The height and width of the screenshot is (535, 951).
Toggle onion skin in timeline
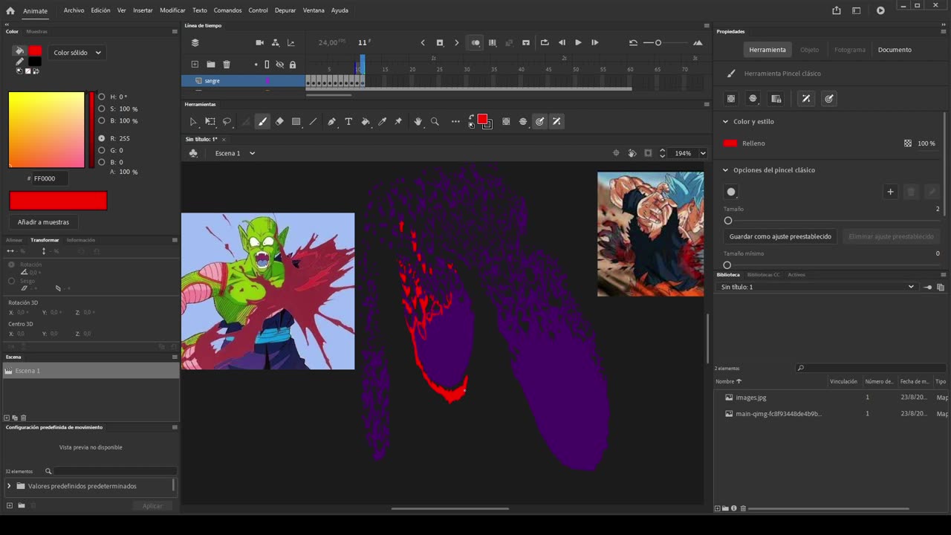pos(475,42)
